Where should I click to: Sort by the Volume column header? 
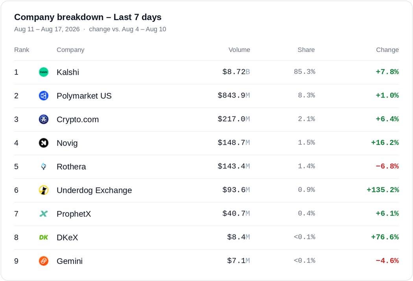pyautogui.click(x=239, y=50)
